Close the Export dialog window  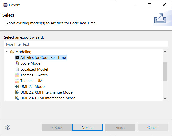point(164,5)
